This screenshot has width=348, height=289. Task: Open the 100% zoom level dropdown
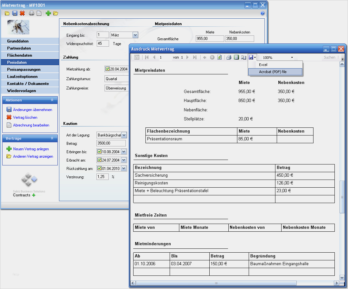[x=292, y=58]
